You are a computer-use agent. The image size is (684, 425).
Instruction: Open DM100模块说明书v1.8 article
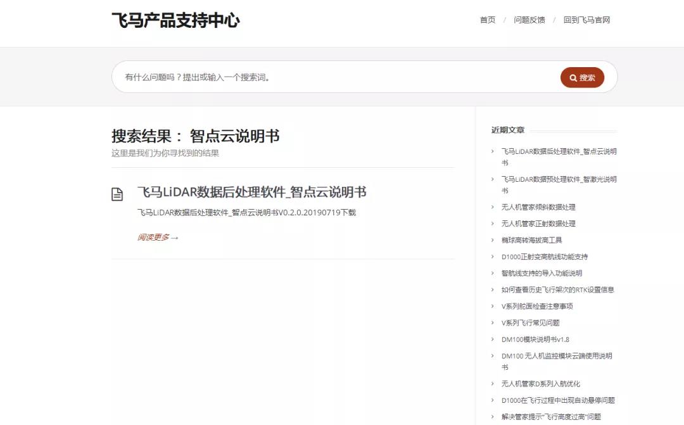[x=535, y=339]
